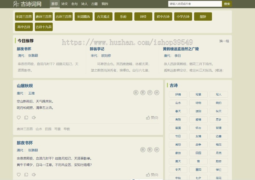255x180 pixels.
Task: Favorite the poem 山居秋暝 with the heart icon
Action: 19,118
